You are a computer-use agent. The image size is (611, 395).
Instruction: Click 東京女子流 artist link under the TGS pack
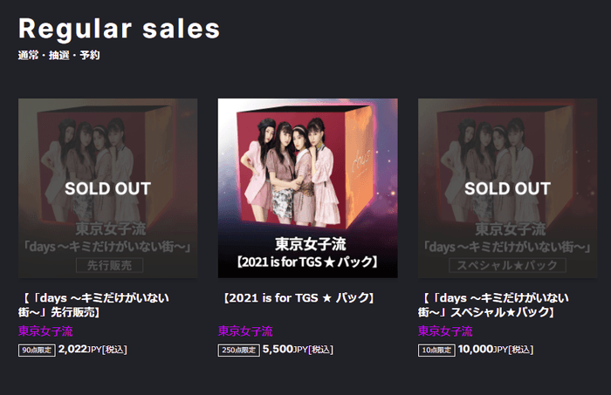[245, 331]
